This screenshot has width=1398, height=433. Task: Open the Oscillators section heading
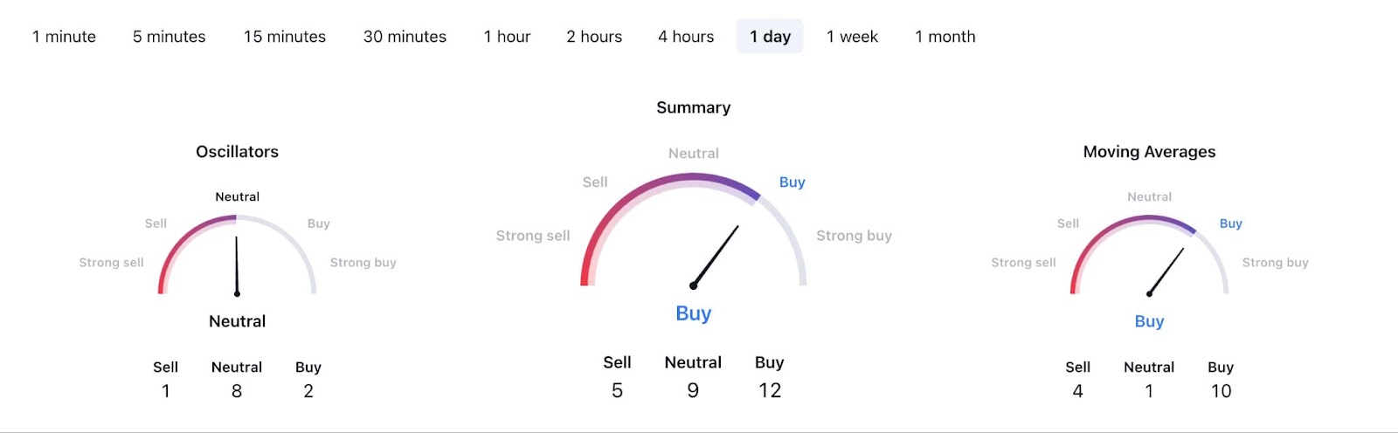pyautogui.click(x=237, y=152)
